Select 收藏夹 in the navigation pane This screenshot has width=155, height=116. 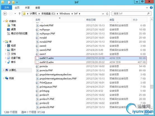(13, 21)
